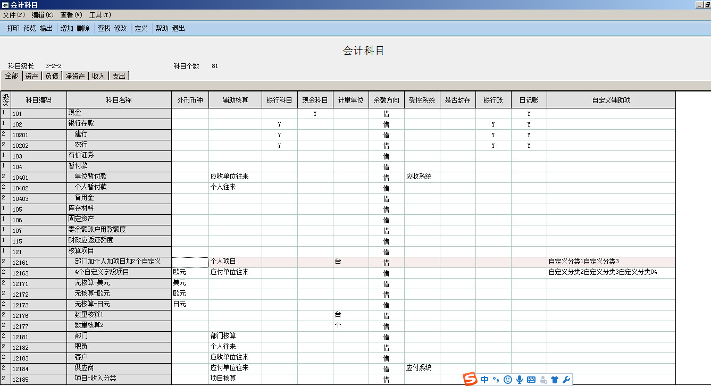Open the Sogou soft keyboard icon
This screenshot has height=386, width=711.
pos(531,380)
